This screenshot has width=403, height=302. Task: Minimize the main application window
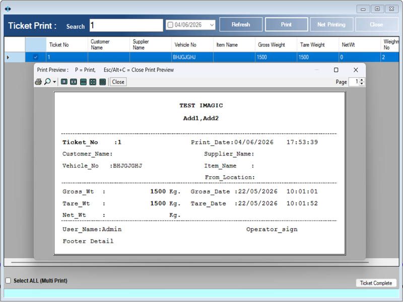pos(363,9)
